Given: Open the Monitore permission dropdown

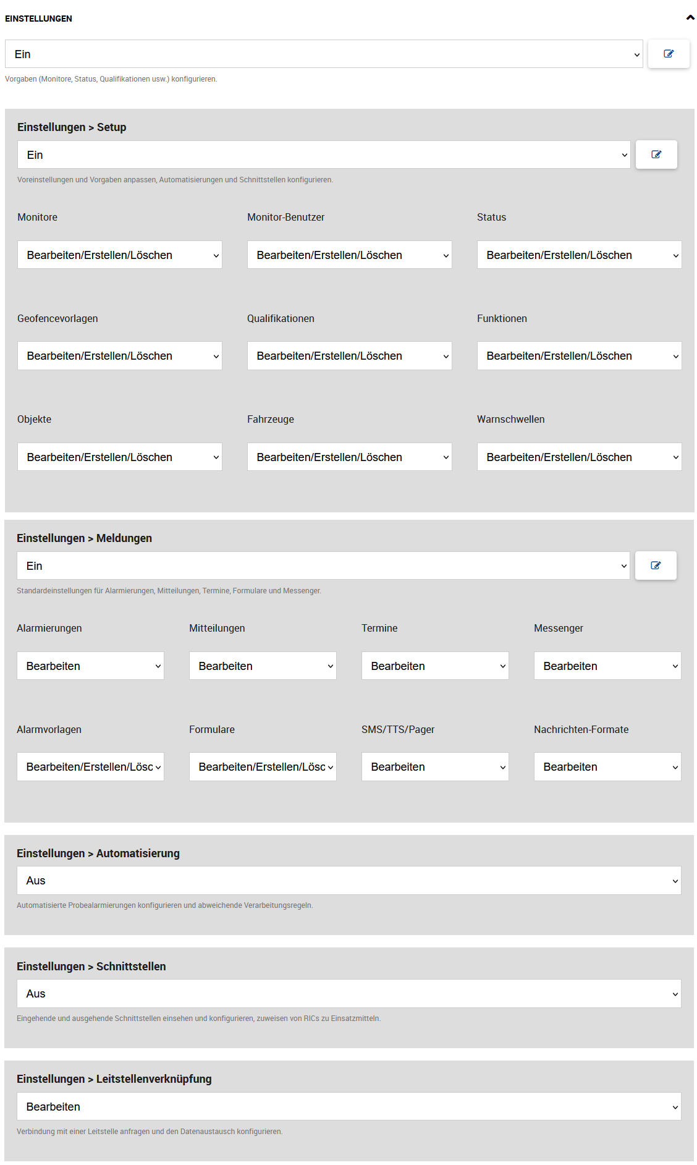Looking at the screenshot, I should click(x=120, y=255).
